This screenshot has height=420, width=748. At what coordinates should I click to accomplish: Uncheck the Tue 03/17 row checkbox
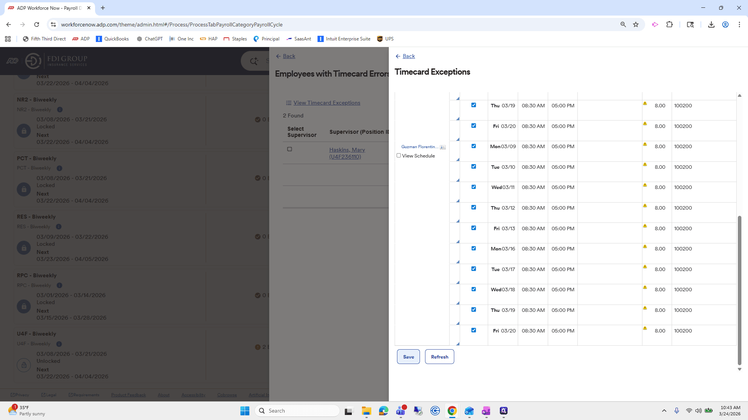pos(474,269)
